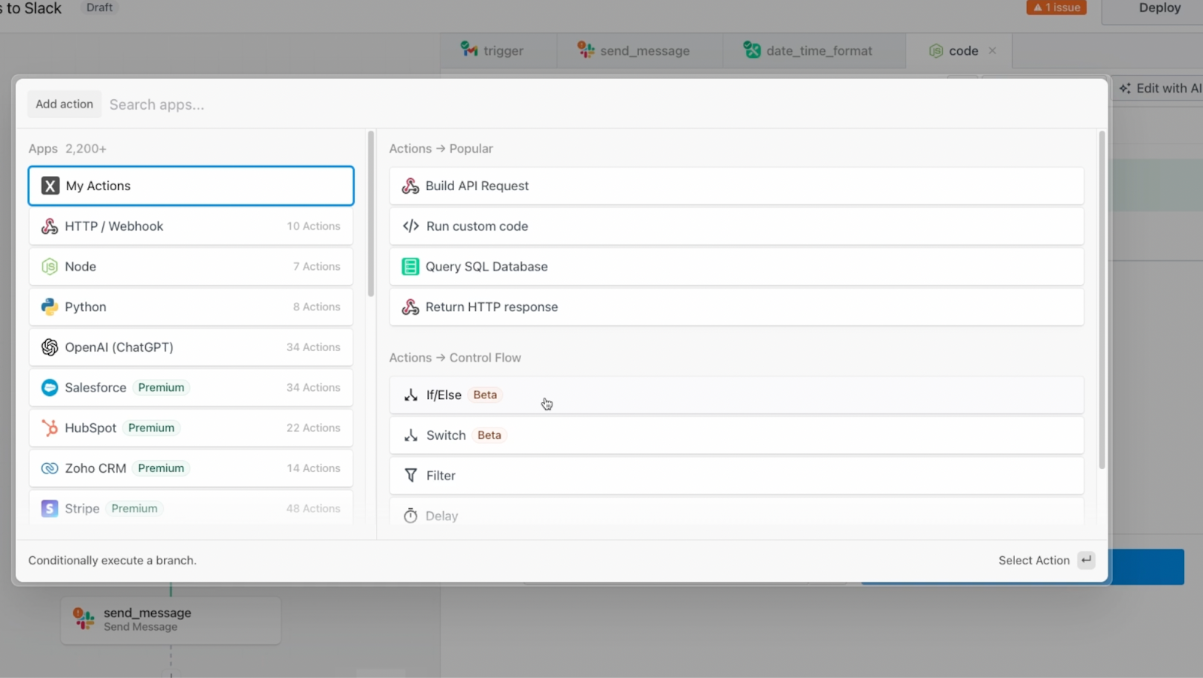Click the Add action label
The height and width of the screenshot is (678, 1203).
tap(65, 104)
